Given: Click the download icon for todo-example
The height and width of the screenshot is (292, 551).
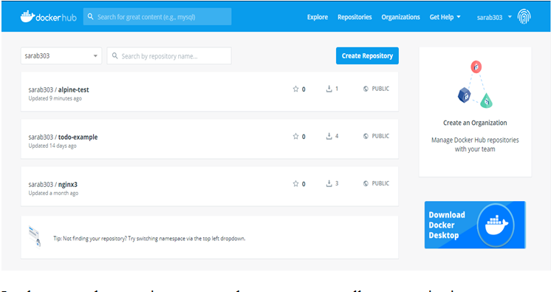Looking at the screenshot, I should [x=329, y=136].
